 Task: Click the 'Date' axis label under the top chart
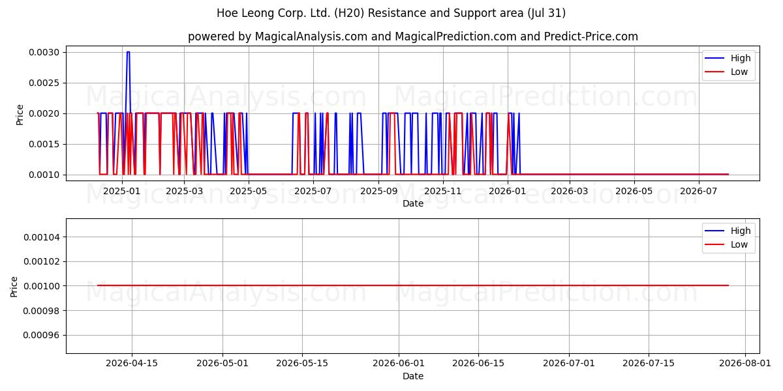[413, 203]
